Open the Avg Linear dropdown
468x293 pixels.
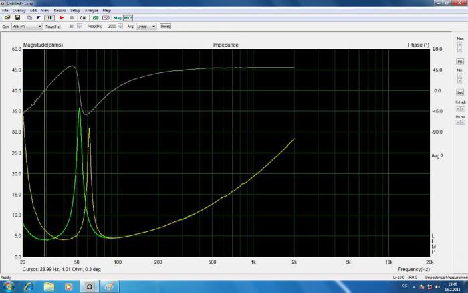(x=146, y=27)
